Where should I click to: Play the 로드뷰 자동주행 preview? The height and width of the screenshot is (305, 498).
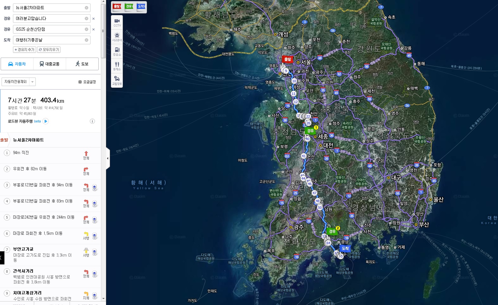click(x=46, y=121)
